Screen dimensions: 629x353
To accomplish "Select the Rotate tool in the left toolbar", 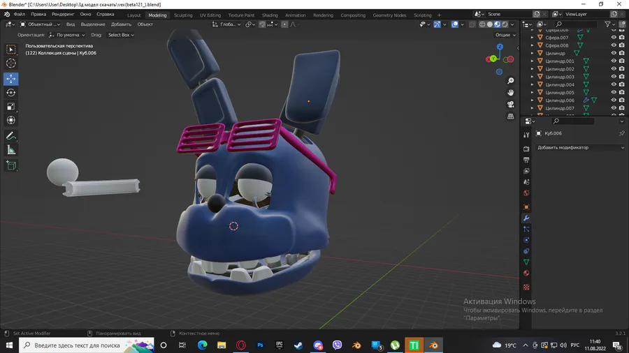I will point(11,93).
